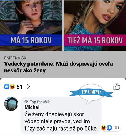Open Michal's profile picture avatar
Image resolution: width=126 pixels, height=135 pixels.
11,104
